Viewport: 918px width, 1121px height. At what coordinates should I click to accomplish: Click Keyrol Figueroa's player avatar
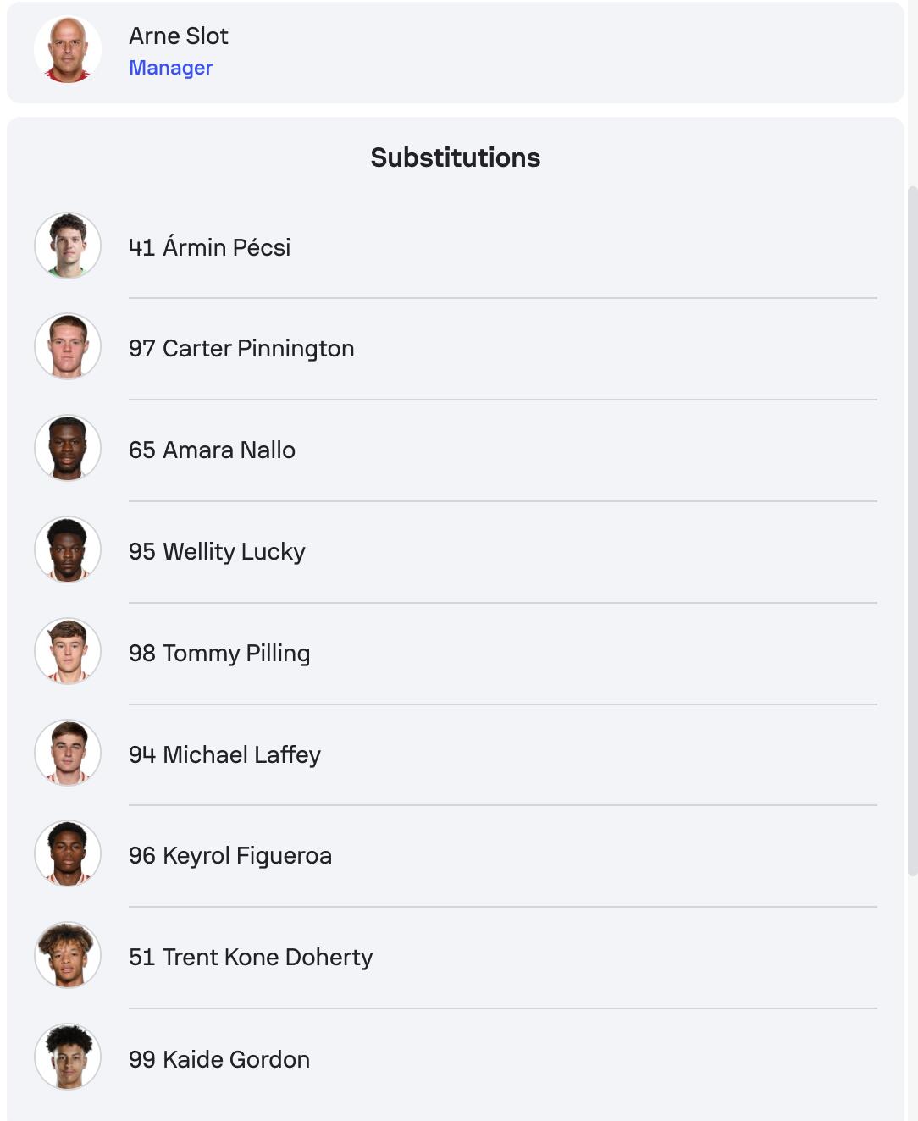pyautogui.click(x=68, y=854)
